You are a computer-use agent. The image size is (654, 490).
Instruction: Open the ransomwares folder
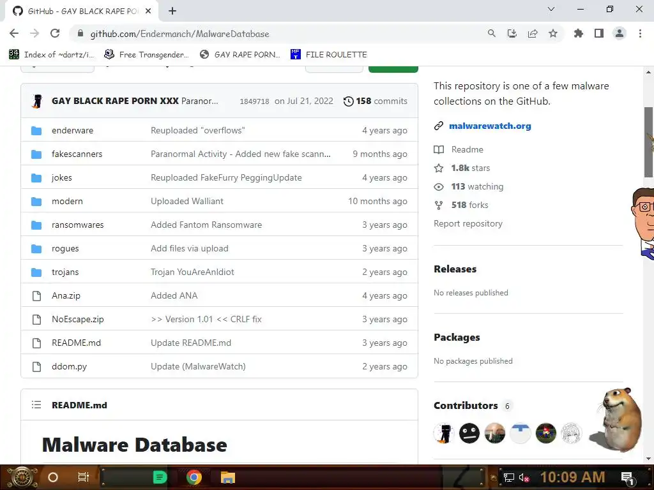tap(77, 225)
